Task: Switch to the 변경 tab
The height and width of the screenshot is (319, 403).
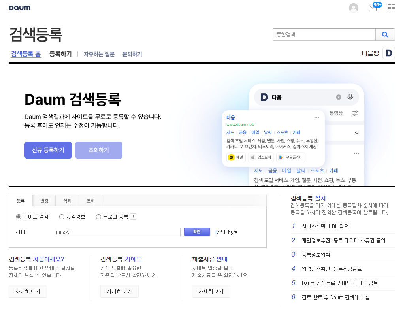Action: (44, 201)
